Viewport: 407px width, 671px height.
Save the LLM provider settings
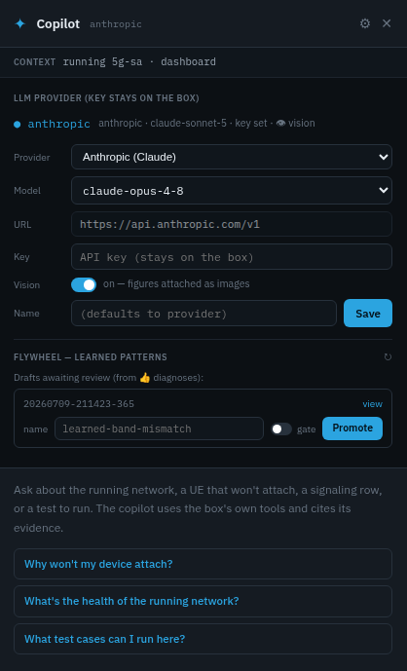pyautogui.click(x=368, y=314)
